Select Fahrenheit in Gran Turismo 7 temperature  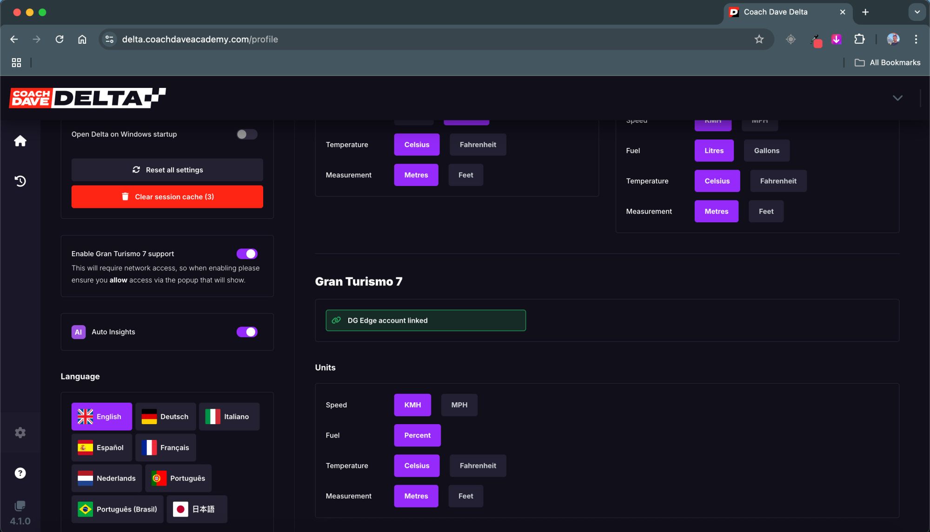[478, 465]
